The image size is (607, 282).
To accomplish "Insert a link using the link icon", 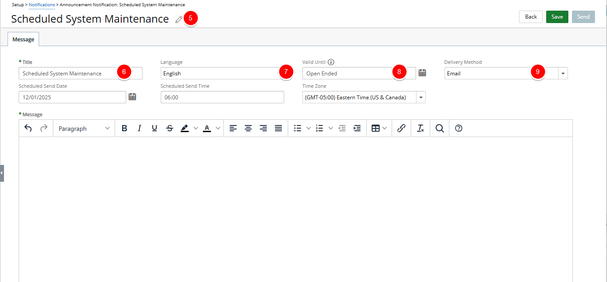I will coord(401,128).
